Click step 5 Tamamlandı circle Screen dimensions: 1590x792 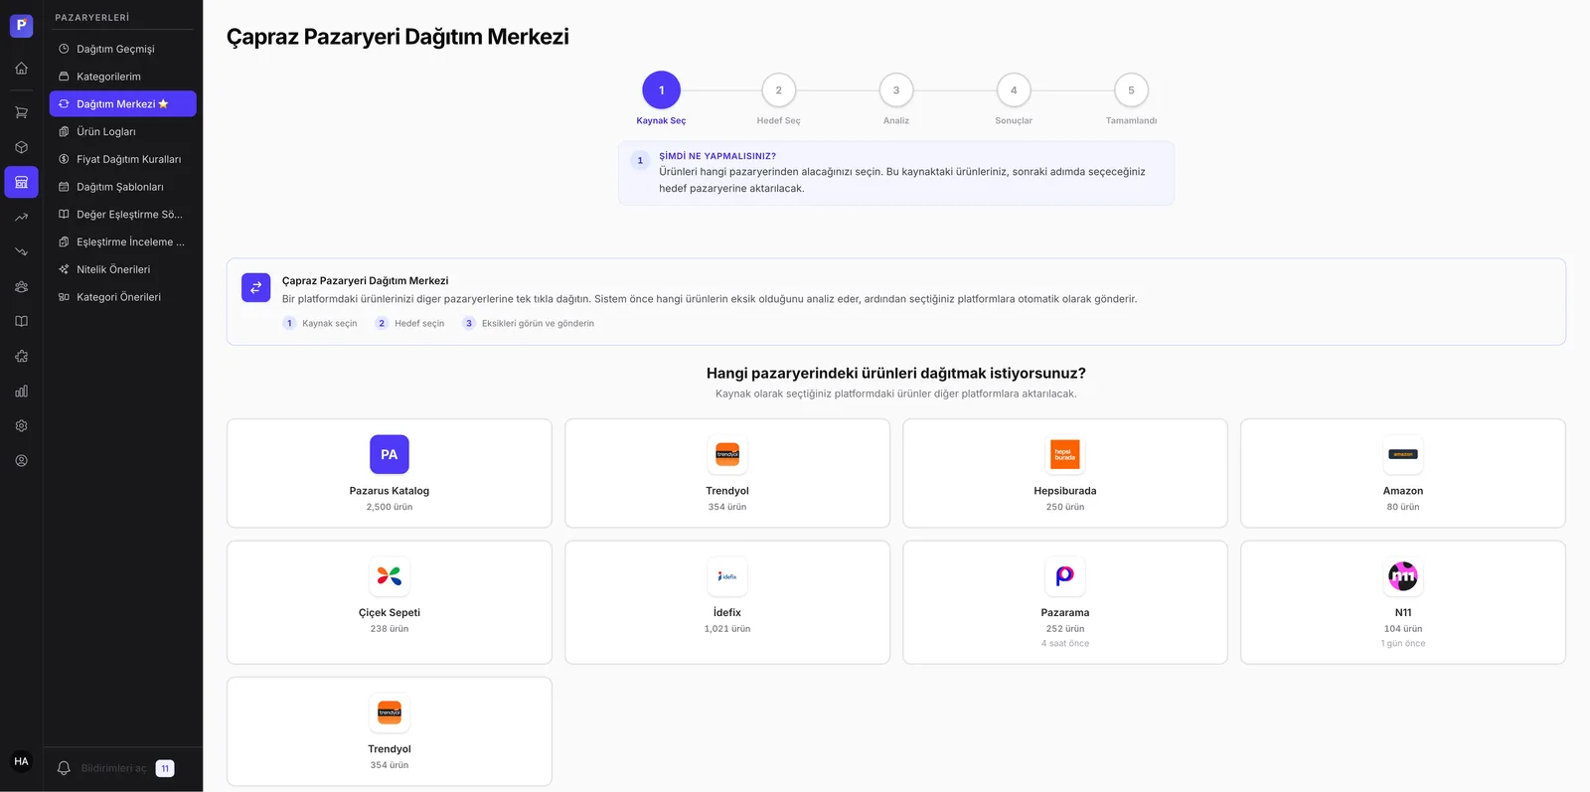[x=1131, y=90]
